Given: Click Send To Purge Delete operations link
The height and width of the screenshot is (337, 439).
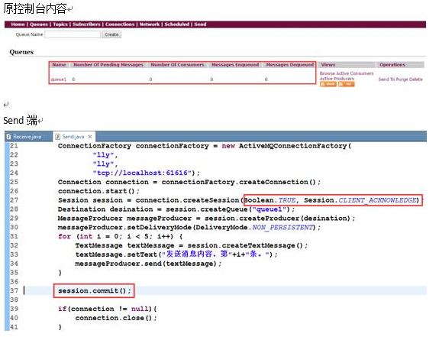Looking at the screenshot, I should pyautogui.click(x=400, y=79).
